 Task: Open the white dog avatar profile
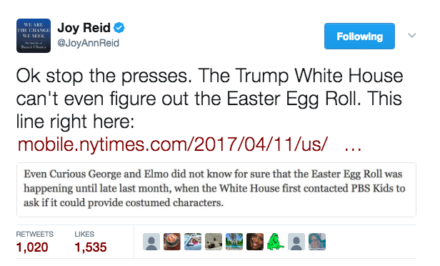click(214, 242)
